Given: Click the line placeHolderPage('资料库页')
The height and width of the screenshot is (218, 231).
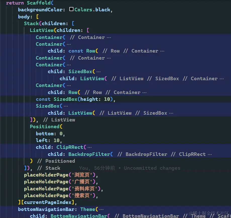Looking at the screenshot, I should click(x=63, y=189).
